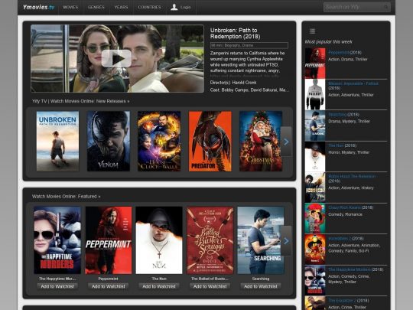The image size is (413, 310).
Task: Add The Ballad of Buster Scruggs to Watchlist
Action: pyautogui.click(x=210, y=286)
